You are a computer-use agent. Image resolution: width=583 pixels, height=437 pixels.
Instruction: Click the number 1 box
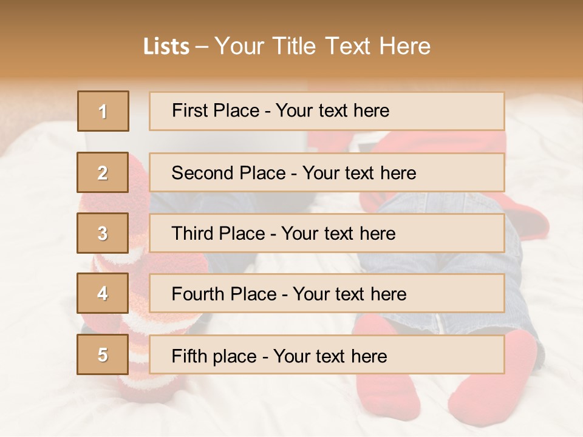click(x=103, y=111)
